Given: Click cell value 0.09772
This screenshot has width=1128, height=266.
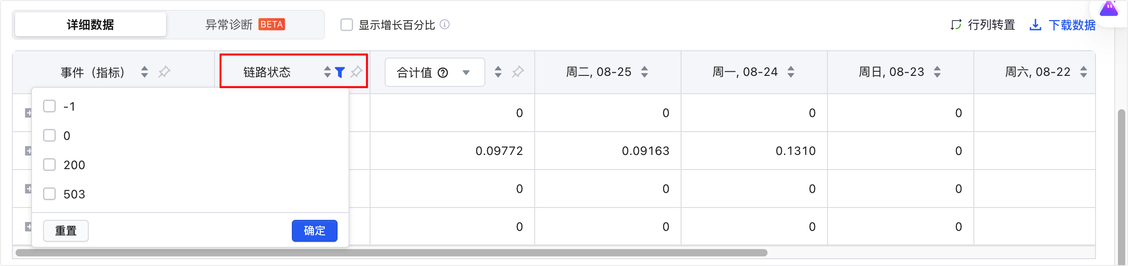Looking at the screenshot, I should tap(499, 151).
